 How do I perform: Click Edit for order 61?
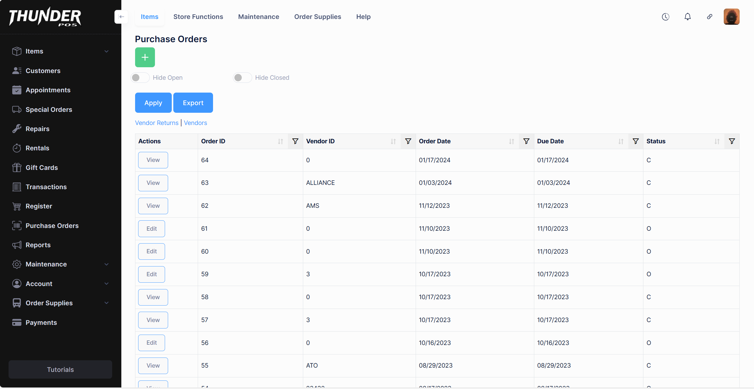click(151, 229)
